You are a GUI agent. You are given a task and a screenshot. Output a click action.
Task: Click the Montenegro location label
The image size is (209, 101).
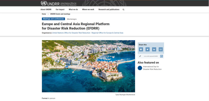72,19
